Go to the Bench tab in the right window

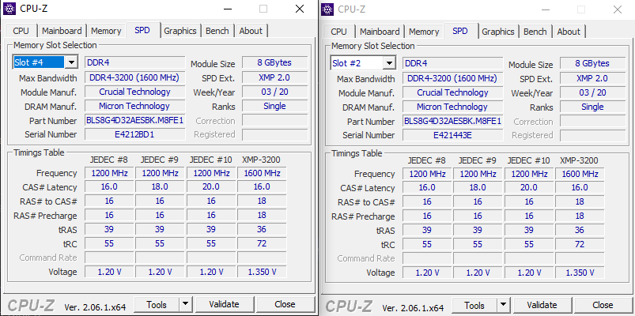coord(535,32)
